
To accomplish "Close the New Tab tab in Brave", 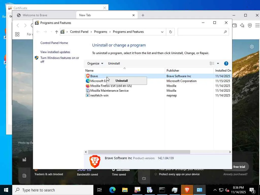I will [x=134, y=15].
